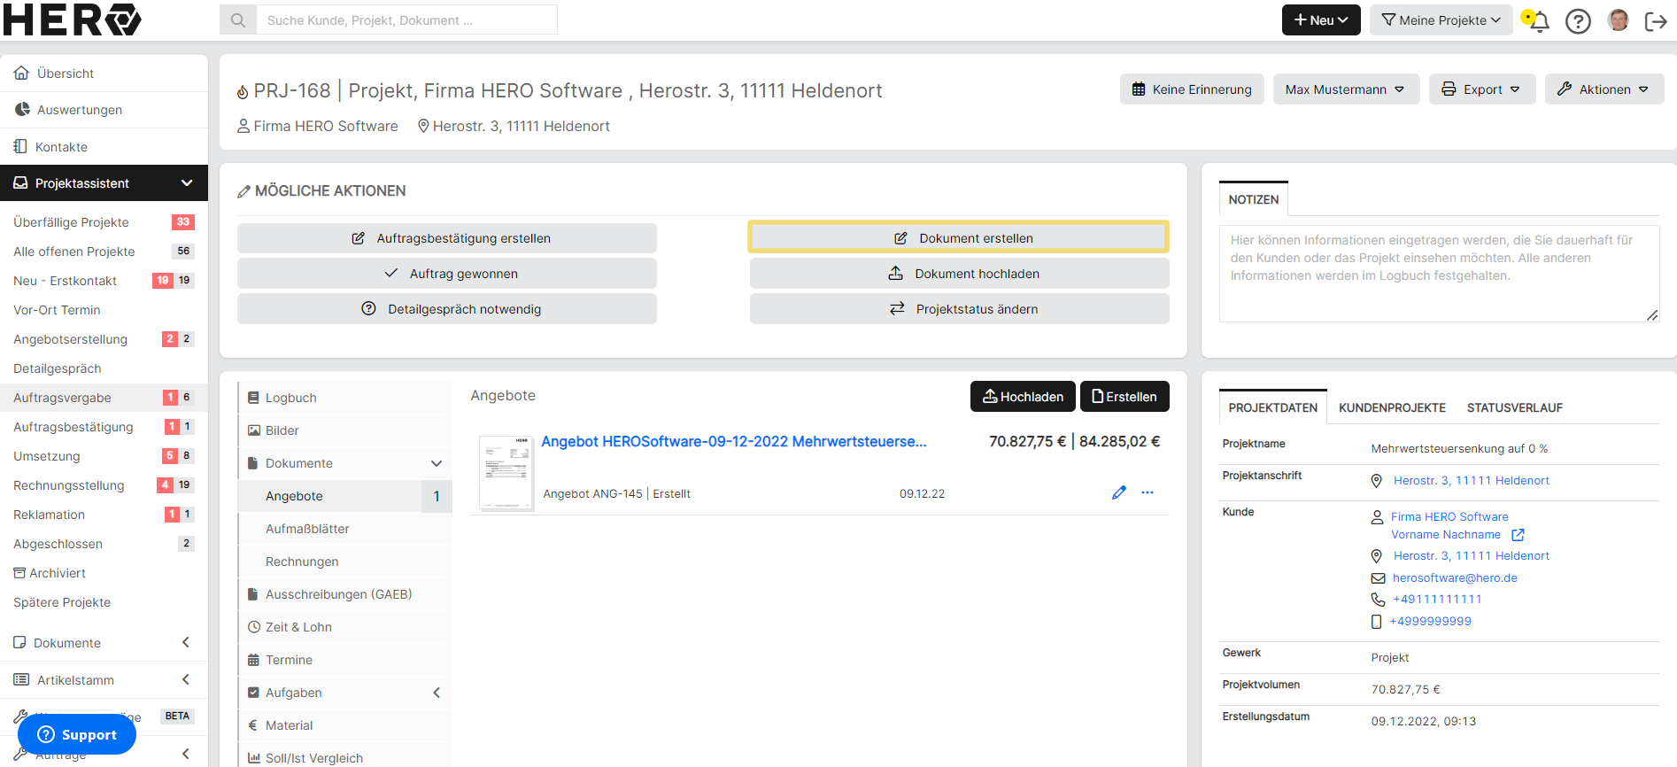The height and width of the screenshot is (767, 1677).
Task: Click the Termine calendar icon
Action: point(254,660)
